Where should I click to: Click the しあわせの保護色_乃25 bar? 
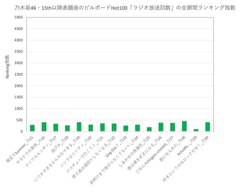[x=149, y=129]
